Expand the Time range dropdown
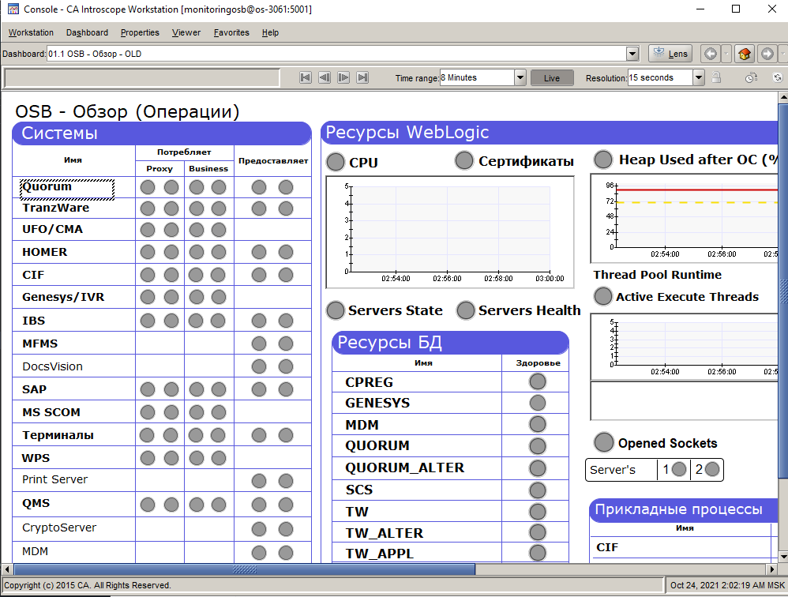This screenshot has height=597, width=788. coord(520,77)
